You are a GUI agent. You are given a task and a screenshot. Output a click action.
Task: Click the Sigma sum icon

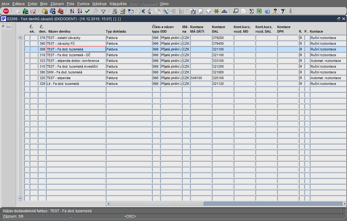[x=251, y=11]
